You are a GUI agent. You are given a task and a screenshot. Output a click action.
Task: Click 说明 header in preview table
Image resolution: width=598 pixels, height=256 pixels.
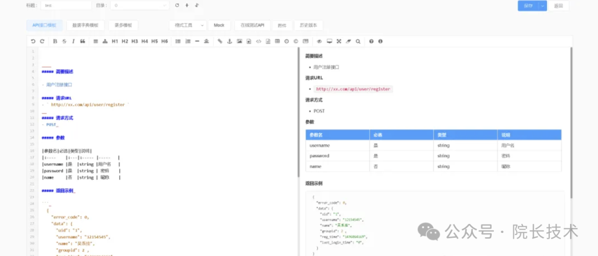point(529,135)
